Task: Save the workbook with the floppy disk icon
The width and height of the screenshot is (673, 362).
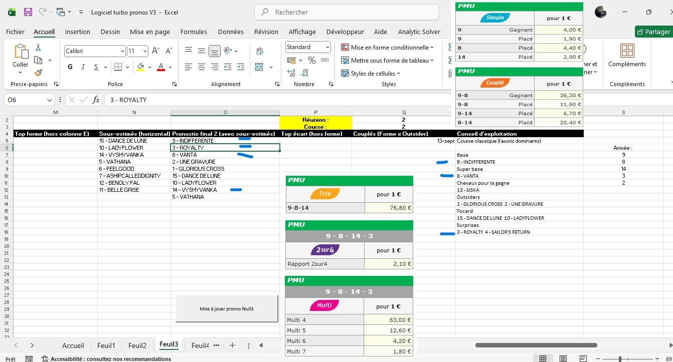Action: pyautogui.click(x=28, y=12)
